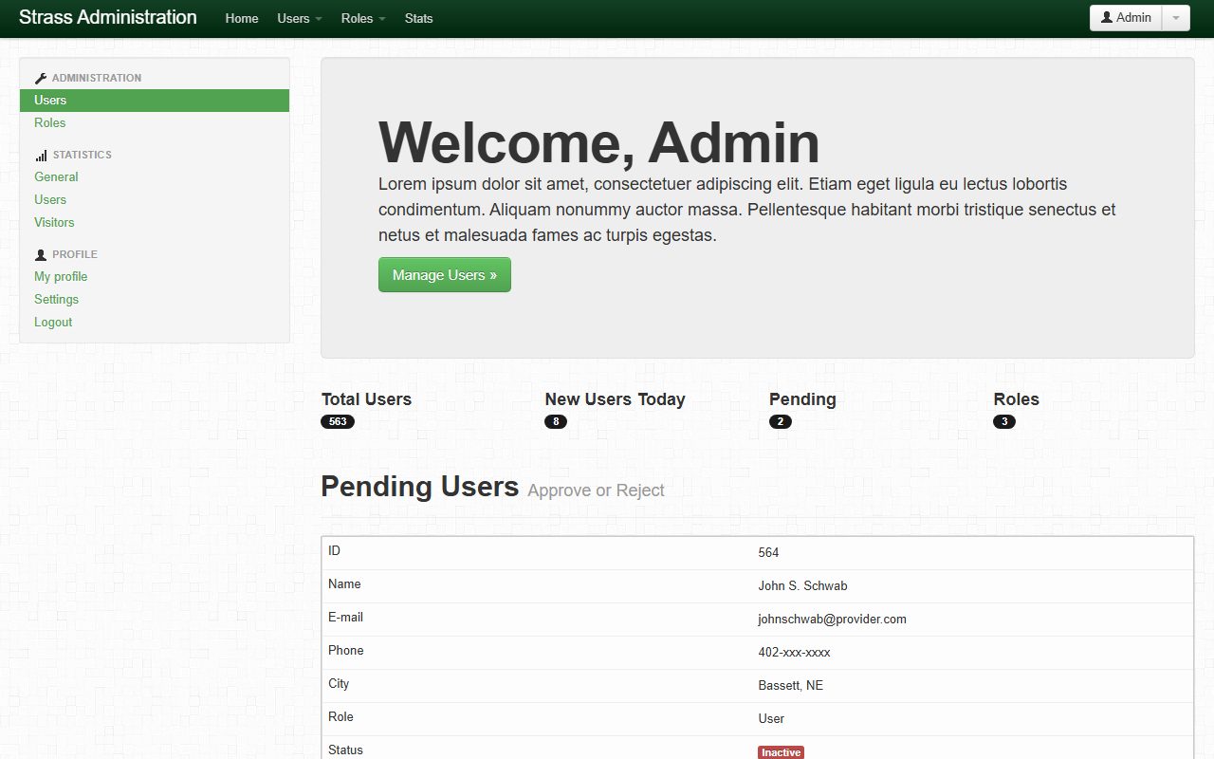Click the bar chart icon beside Statistics
This screenshot has width=1214, height=759.
click(x=41, y=156)
